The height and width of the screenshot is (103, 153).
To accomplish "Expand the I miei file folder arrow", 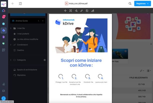I will [x=11, y=28].
